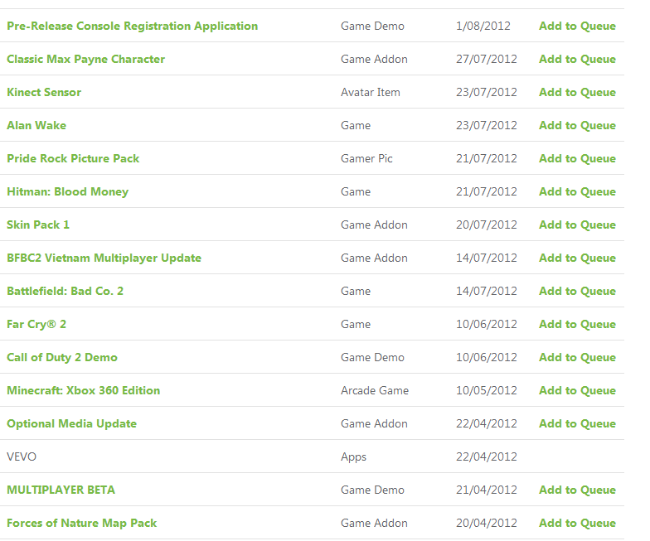
Task: Add Far Cry 2 to queue
Action: [577, 325]
